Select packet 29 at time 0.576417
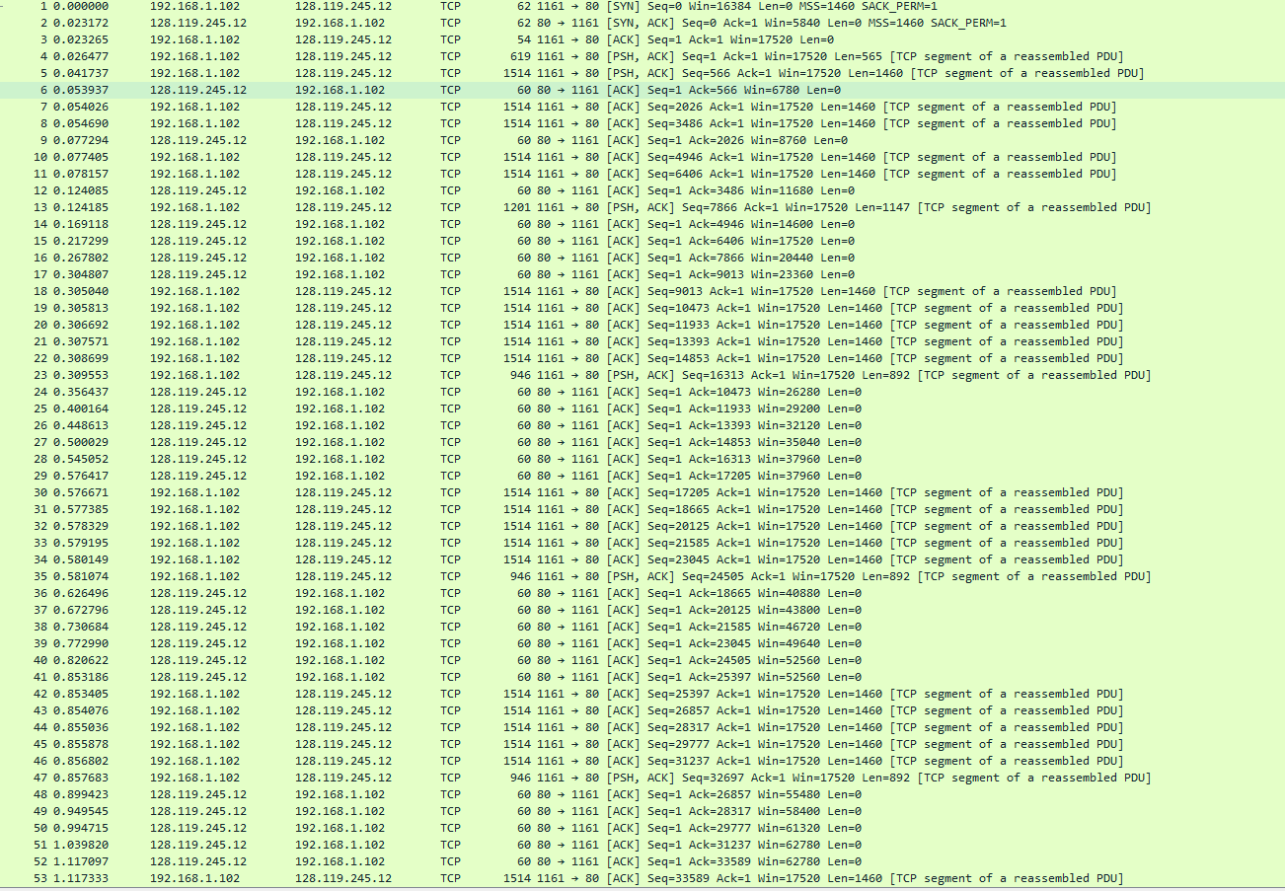 395,475
